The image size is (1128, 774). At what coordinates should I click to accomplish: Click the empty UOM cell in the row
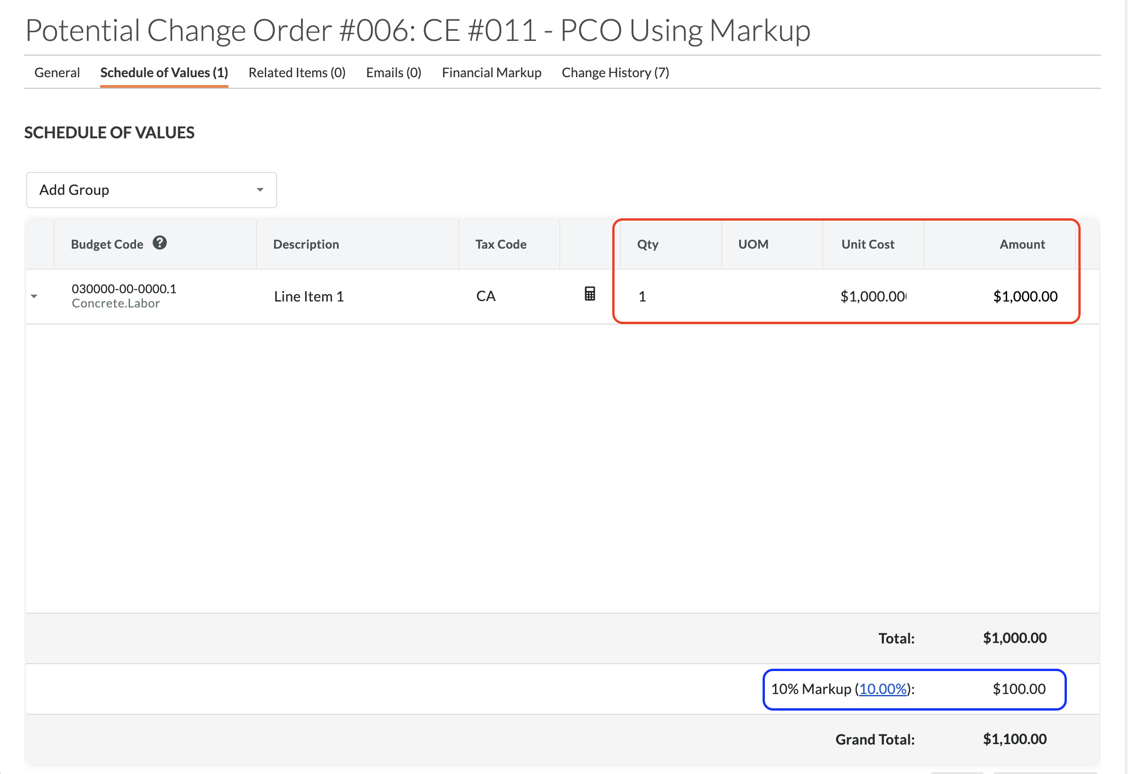pyautogui.click(x=772, y=296)
